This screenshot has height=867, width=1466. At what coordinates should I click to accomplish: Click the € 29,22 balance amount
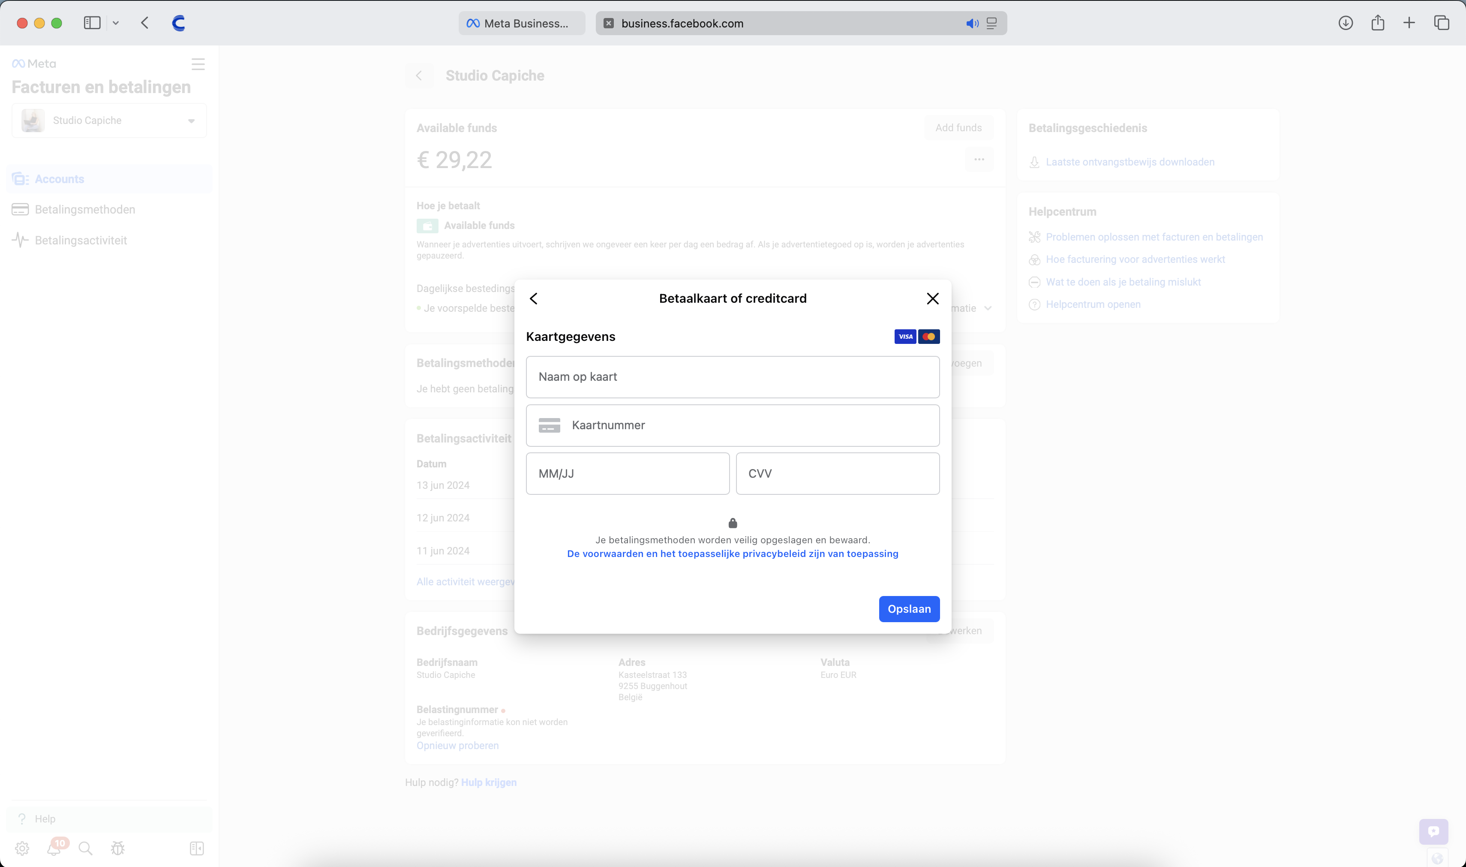click(x=454, y=160)
